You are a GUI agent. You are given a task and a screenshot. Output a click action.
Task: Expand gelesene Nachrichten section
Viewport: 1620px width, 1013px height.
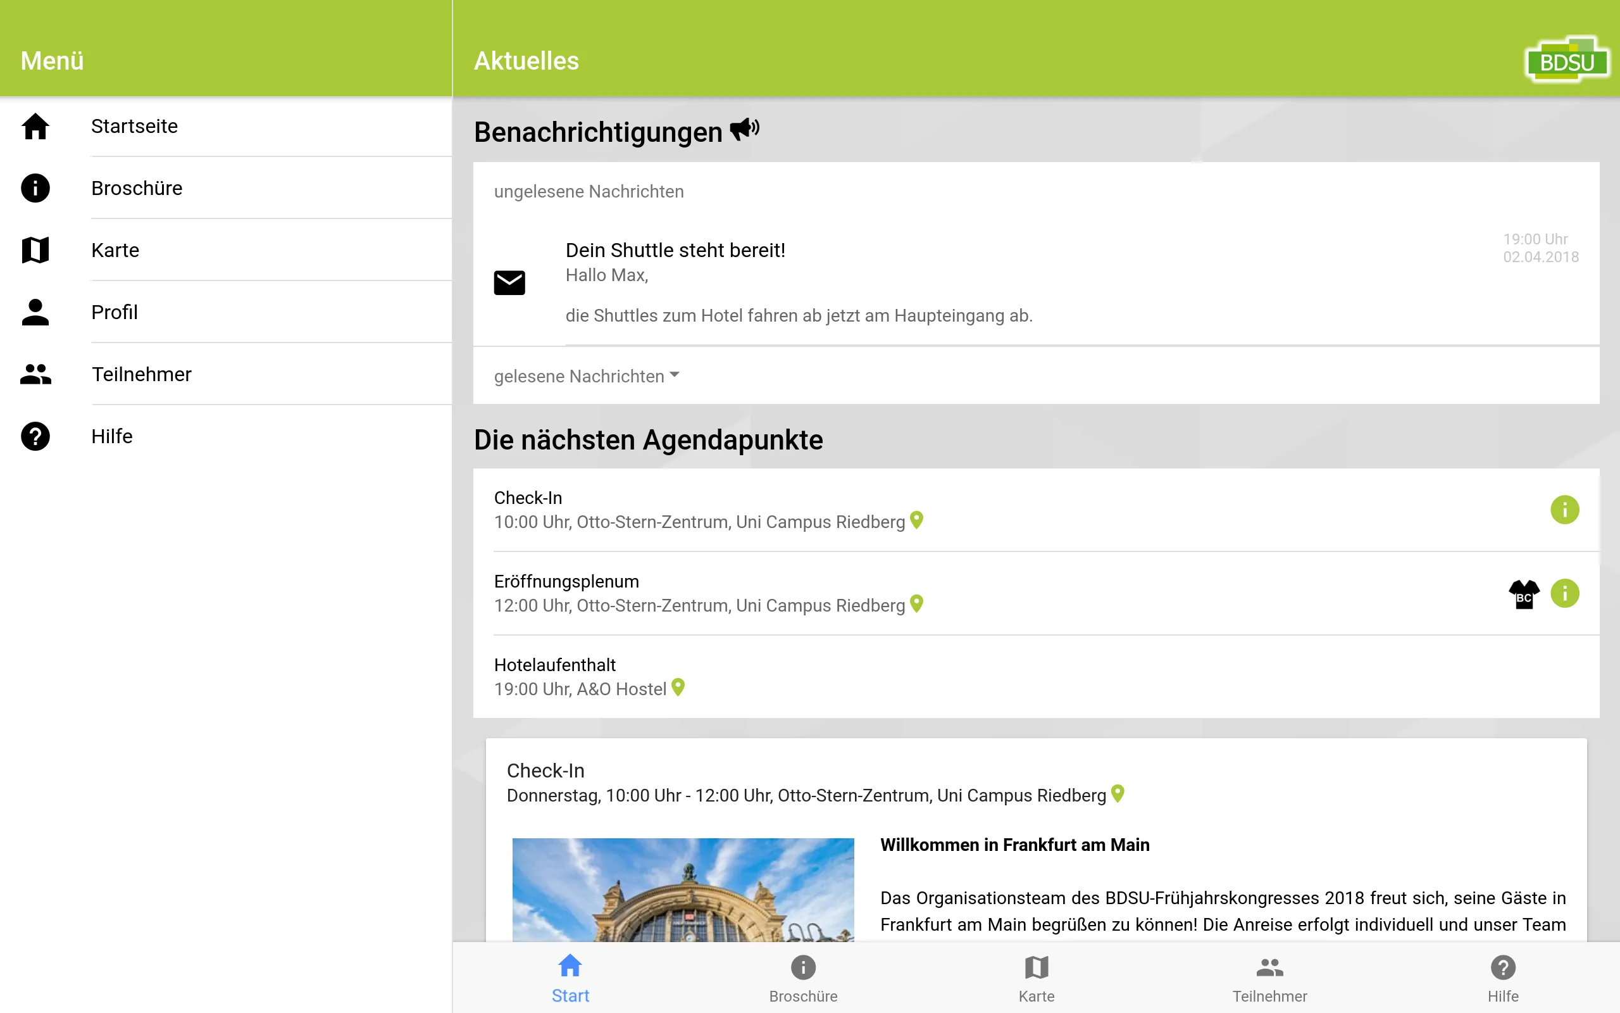(x=587, y=376)
